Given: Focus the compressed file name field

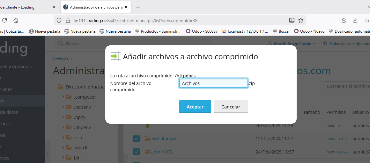Looking at the screenshot, I should 213,83.
